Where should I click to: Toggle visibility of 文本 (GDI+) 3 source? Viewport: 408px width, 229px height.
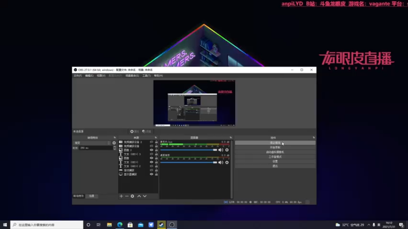click(x=151, y=154)
